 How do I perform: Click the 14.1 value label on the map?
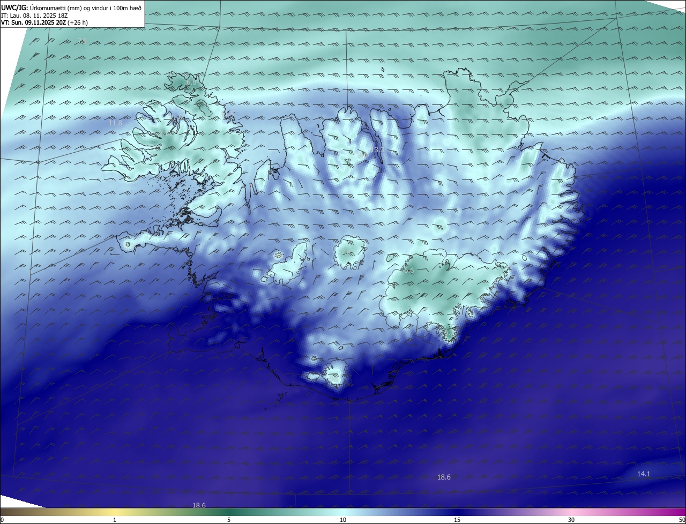coord(644,474)
